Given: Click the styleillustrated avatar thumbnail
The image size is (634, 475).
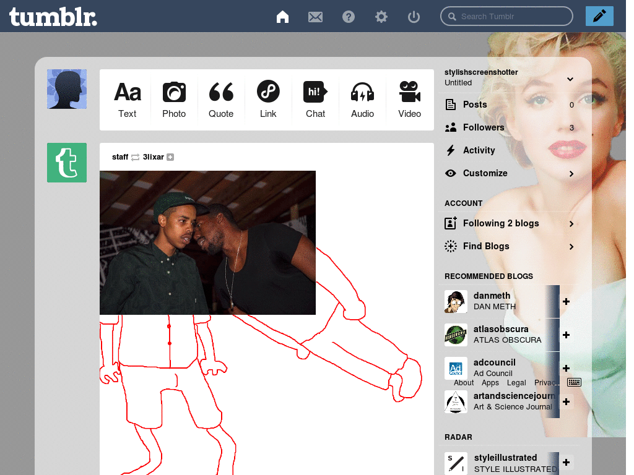Looking at the screenshot, I should click(x=456, y=463).
